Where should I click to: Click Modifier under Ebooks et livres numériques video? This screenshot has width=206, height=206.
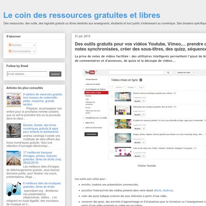click(x=138, y=101)
